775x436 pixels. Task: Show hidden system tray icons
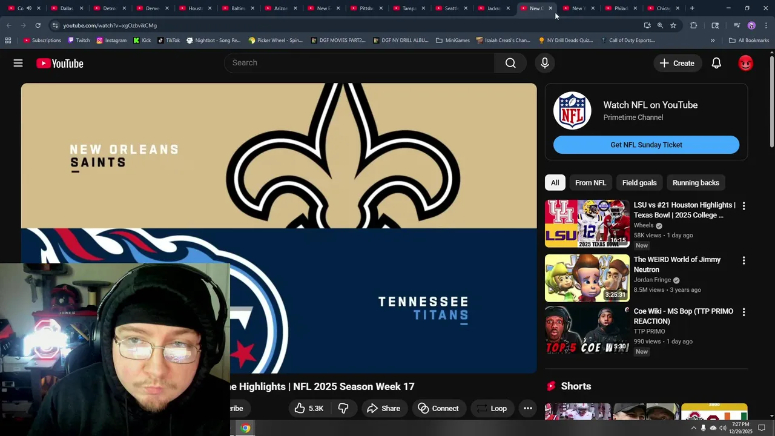(693, 428)
